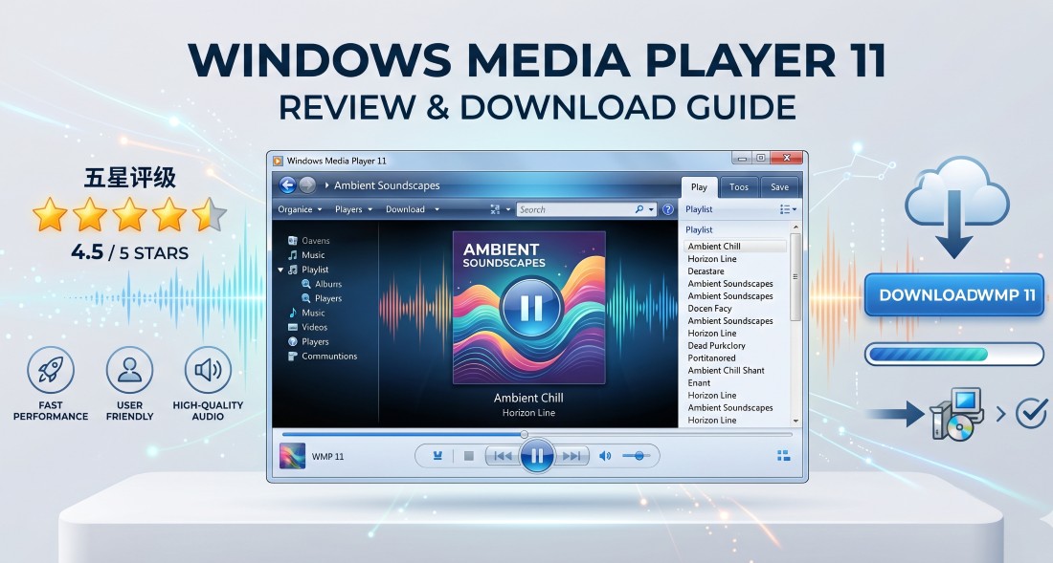Switch to compact mode icon at bottom right
1053x563 pixels.
783,456
